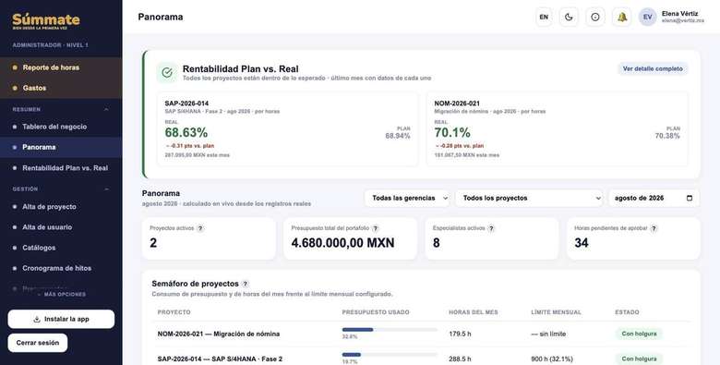Open the Todos los proyectos dropdown
The height and width of the screenshot is (365, 720).
tap(529, 198)
